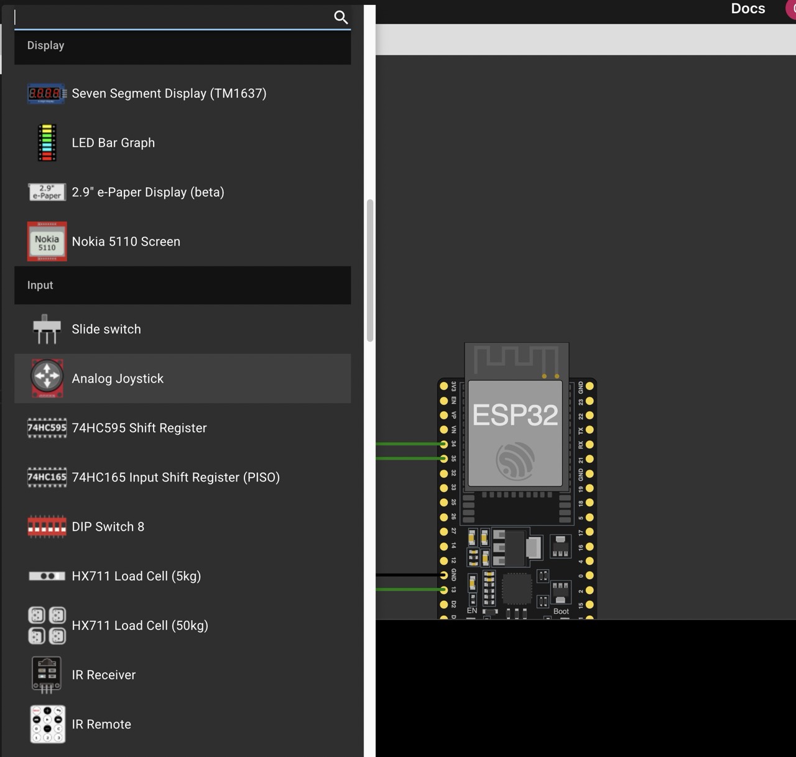Pick the Nokia 5110 Screen icon
The image size is (796, 757).
47,241
